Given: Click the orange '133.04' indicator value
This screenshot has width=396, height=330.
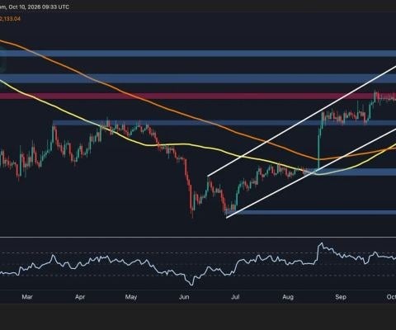Looking at the screenshot, I should pyautogui.click(x=10, y=19).
